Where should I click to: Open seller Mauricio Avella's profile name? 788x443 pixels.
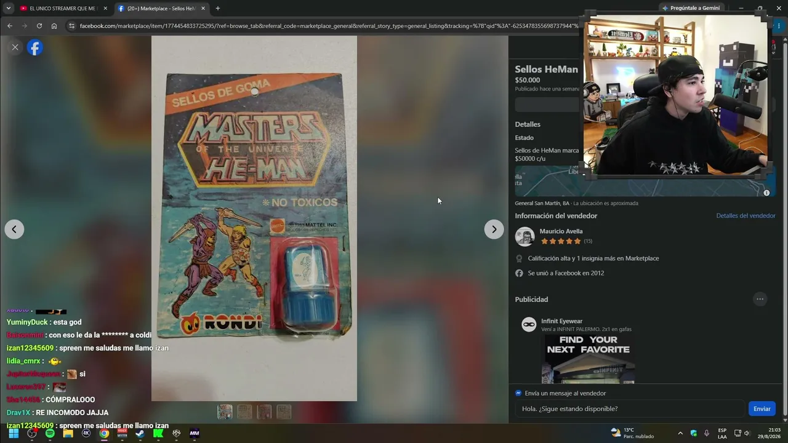[x=561, y=231]
